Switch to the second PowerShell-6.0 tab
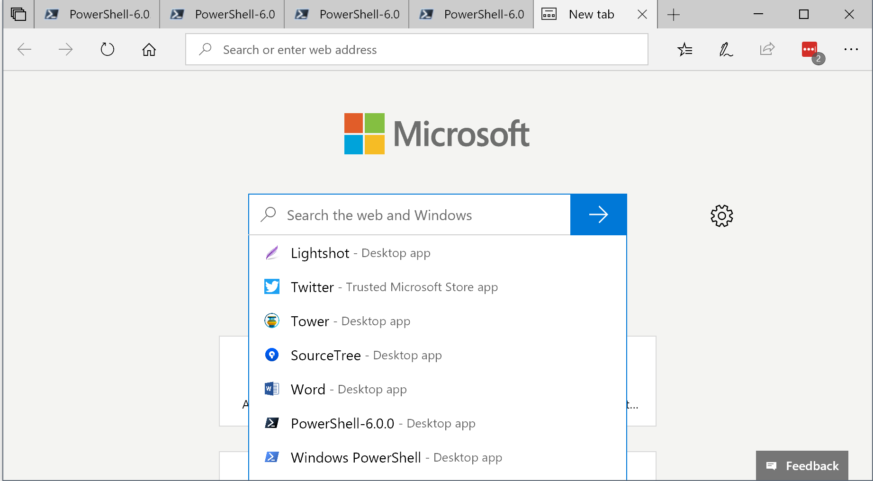Screen dimensions: 873x481 222,15
